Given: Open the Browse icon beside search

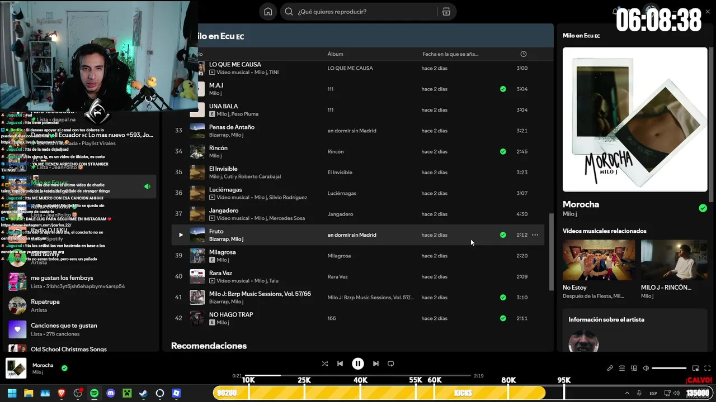Looking at the screenshot, I should coord(446,12).
